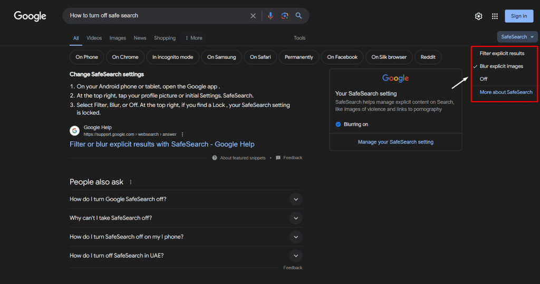The height and width of the screenshot is (284, 540).
Task: Open the Tools filter options
Action: coord(300,38)
